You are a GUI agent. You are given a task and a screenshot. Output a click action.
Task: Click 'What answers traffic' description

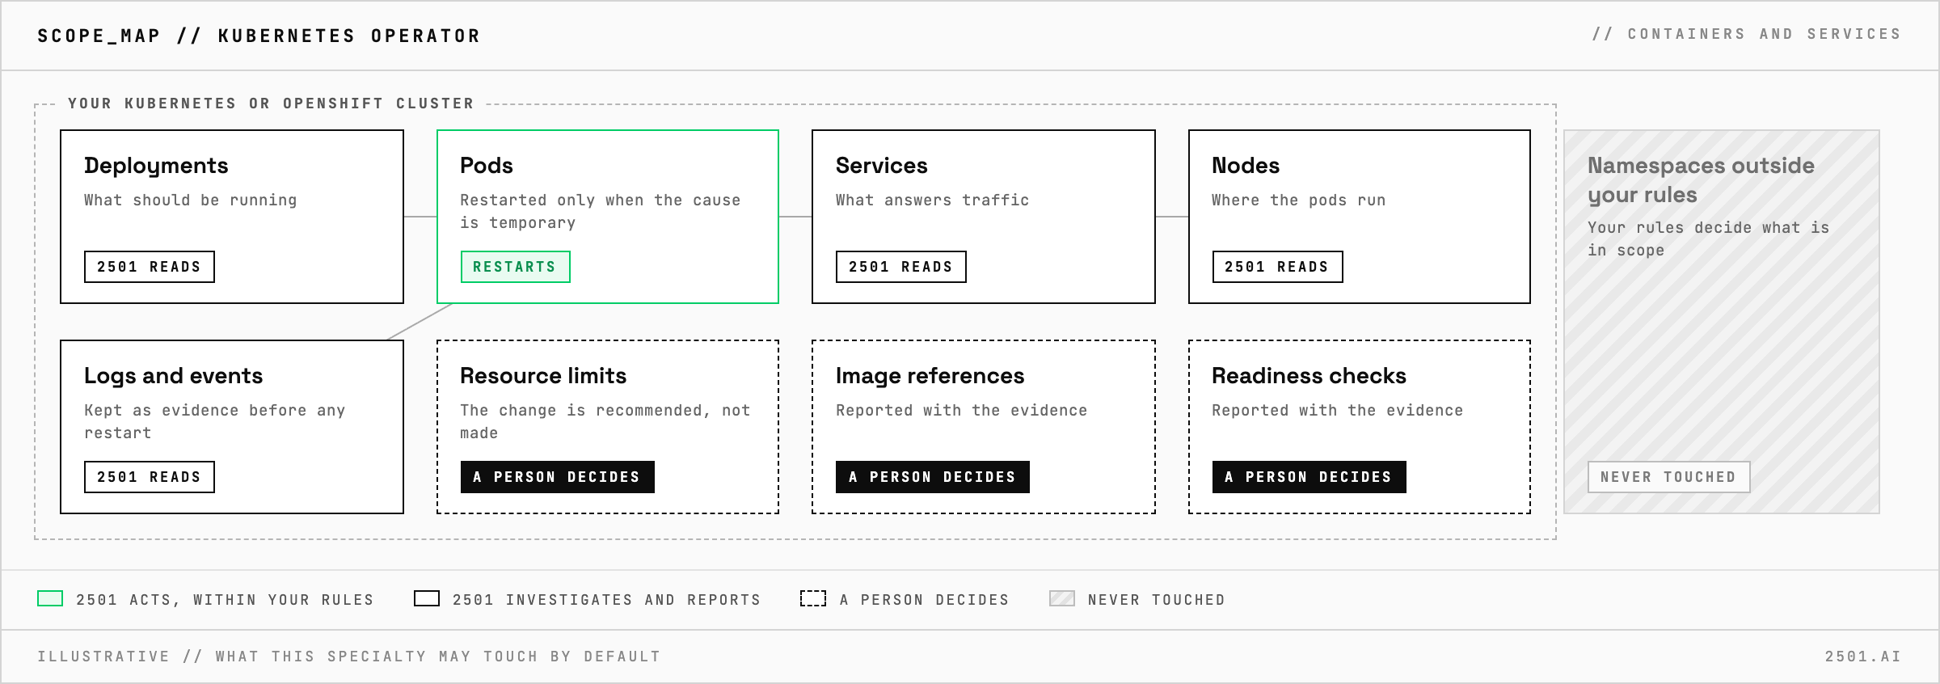932,200
